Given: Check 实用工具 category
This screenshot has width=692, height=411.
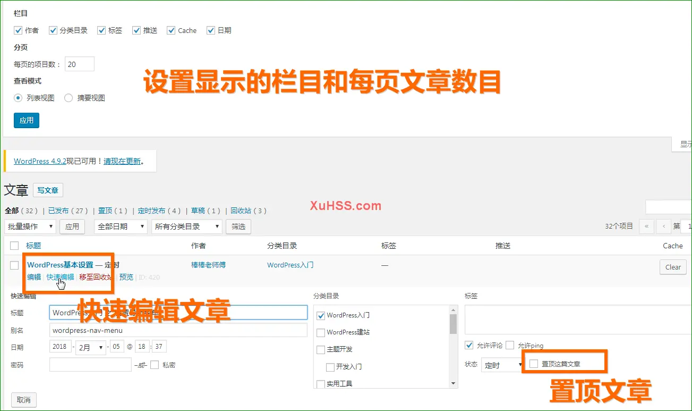Looking at the screenshot, I should point(321,384).
